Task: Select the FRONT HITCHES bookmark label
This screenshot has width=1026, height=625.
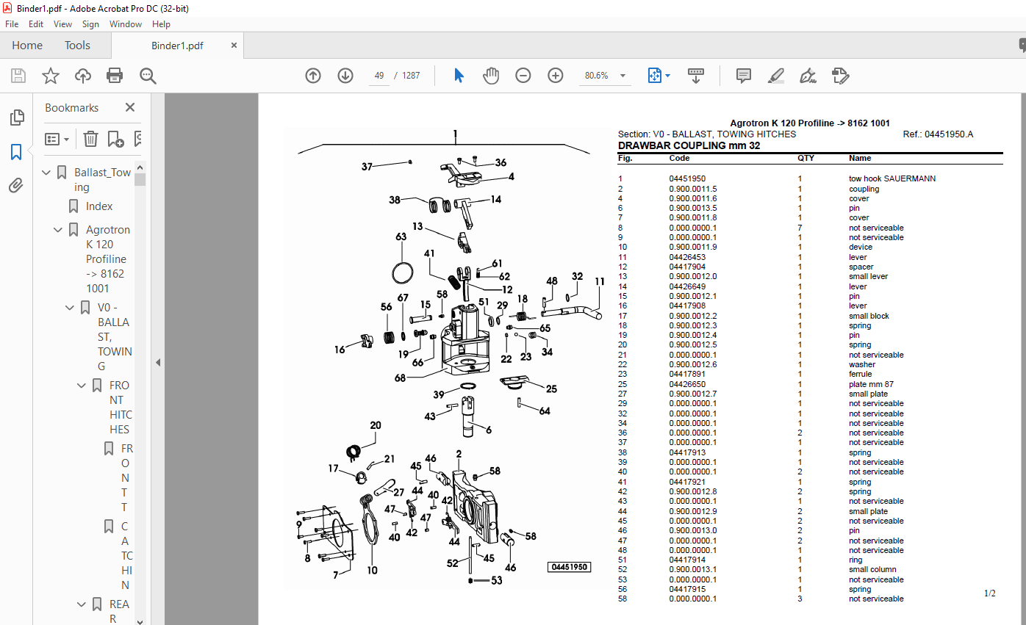Action: point(121,408)
